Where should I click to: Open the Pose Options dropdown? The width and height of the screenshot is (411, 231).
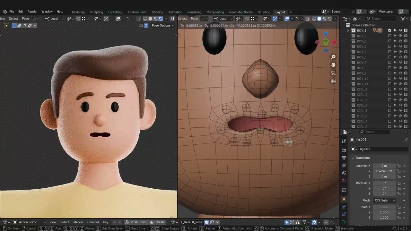coord(163,25)
